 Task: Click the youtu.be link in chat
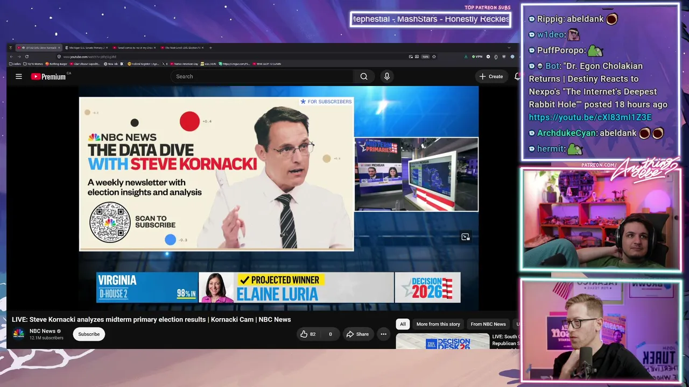pos(590,117)
